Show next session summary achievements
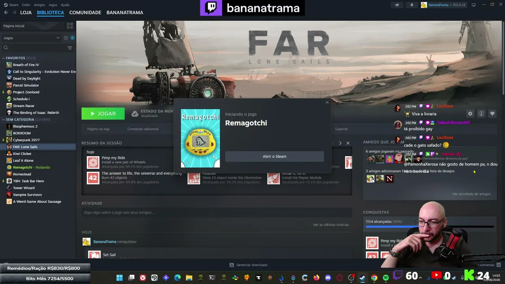This screenshot has width=505, height=284. [340, 143]
